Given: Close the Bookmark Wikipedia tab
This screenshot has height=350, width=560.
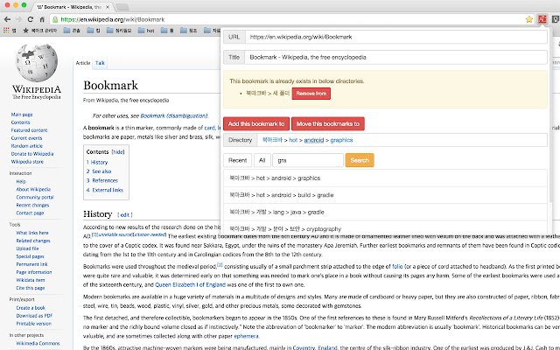Looking at the screenshot, I should coord(108,7).
